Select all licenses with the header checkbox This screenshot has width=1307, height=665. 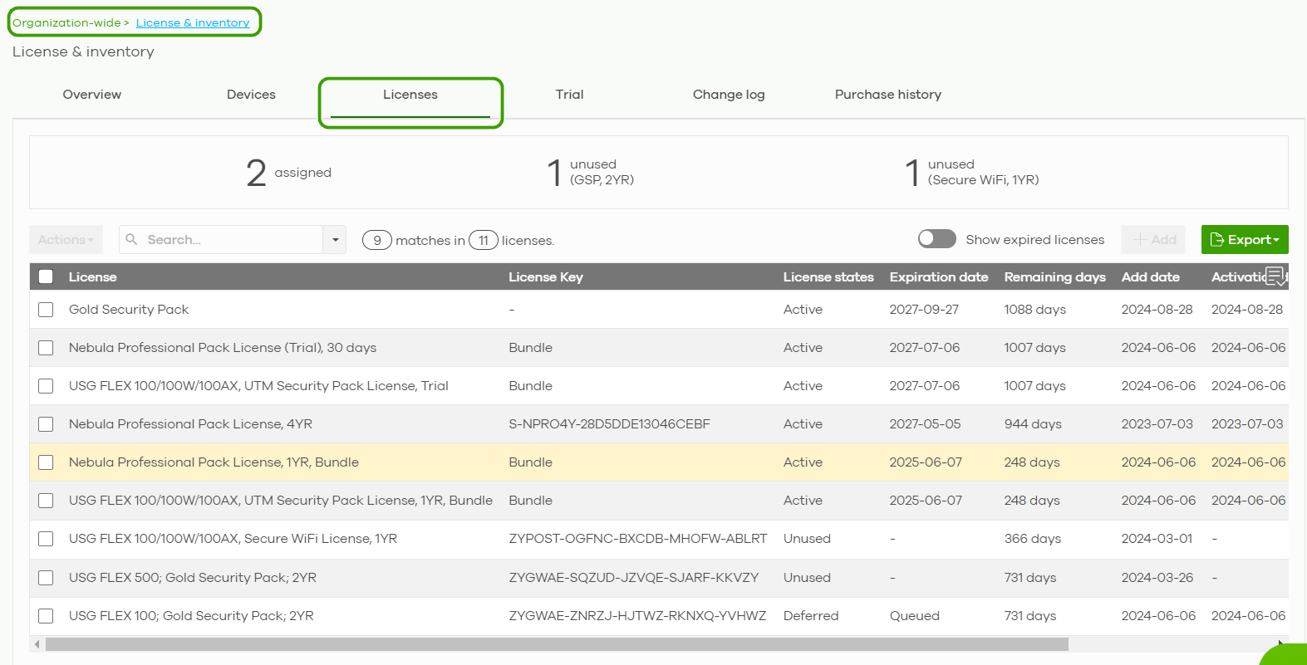46,276
